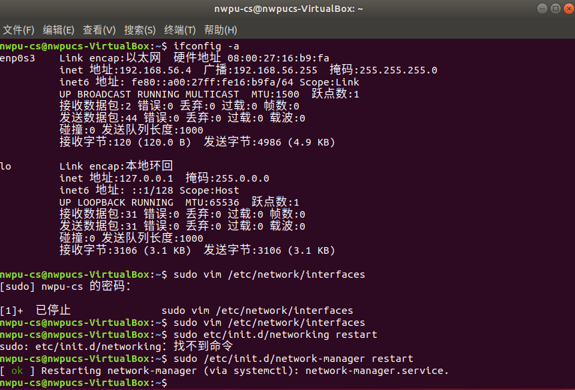This screenshot has width=575, height=390.
Task: Click the failed command sudo etc/init.d/networking restart
Action: pyautogui.click(x=275, y=335)
